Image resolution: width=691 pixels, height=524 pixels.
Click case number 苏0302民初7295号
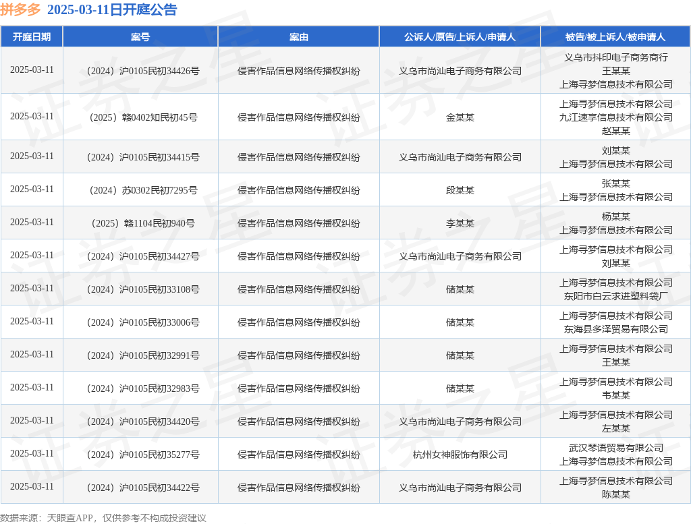click(143, 190)
